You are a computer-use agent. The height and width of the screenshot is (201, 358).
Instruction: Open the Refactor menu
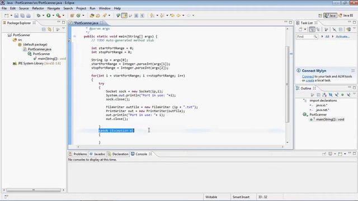click(38, 8)
